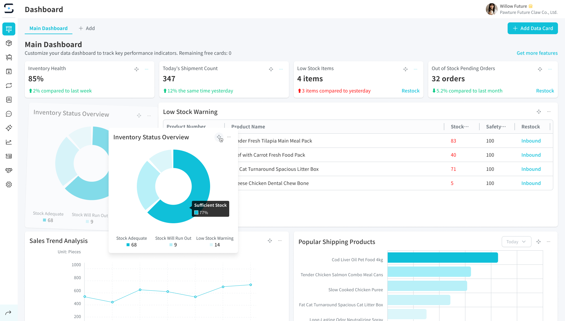
Task: Open the analytics chart sidebar icon
Action: tap(9, 142)
